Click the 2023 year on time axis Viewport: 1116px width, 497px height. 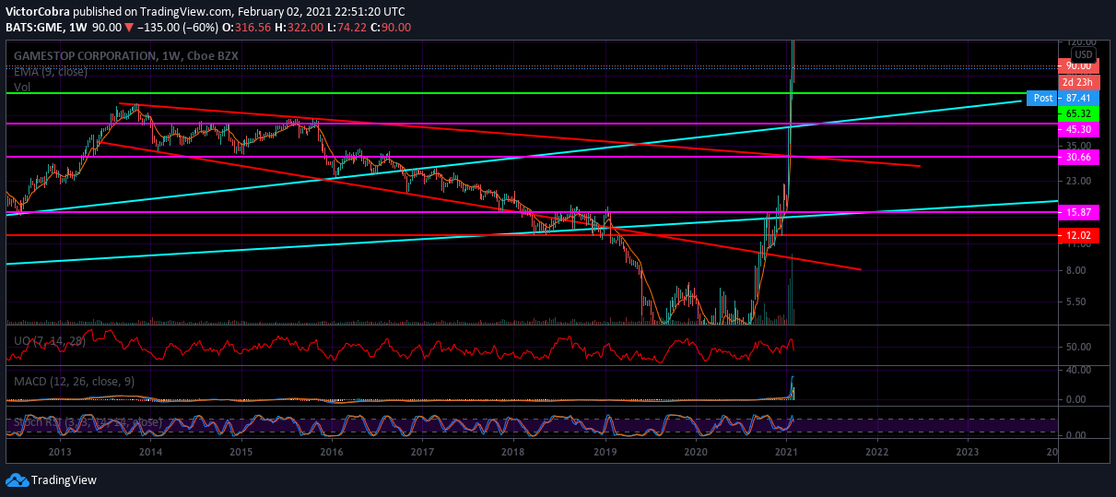[968, 453]
